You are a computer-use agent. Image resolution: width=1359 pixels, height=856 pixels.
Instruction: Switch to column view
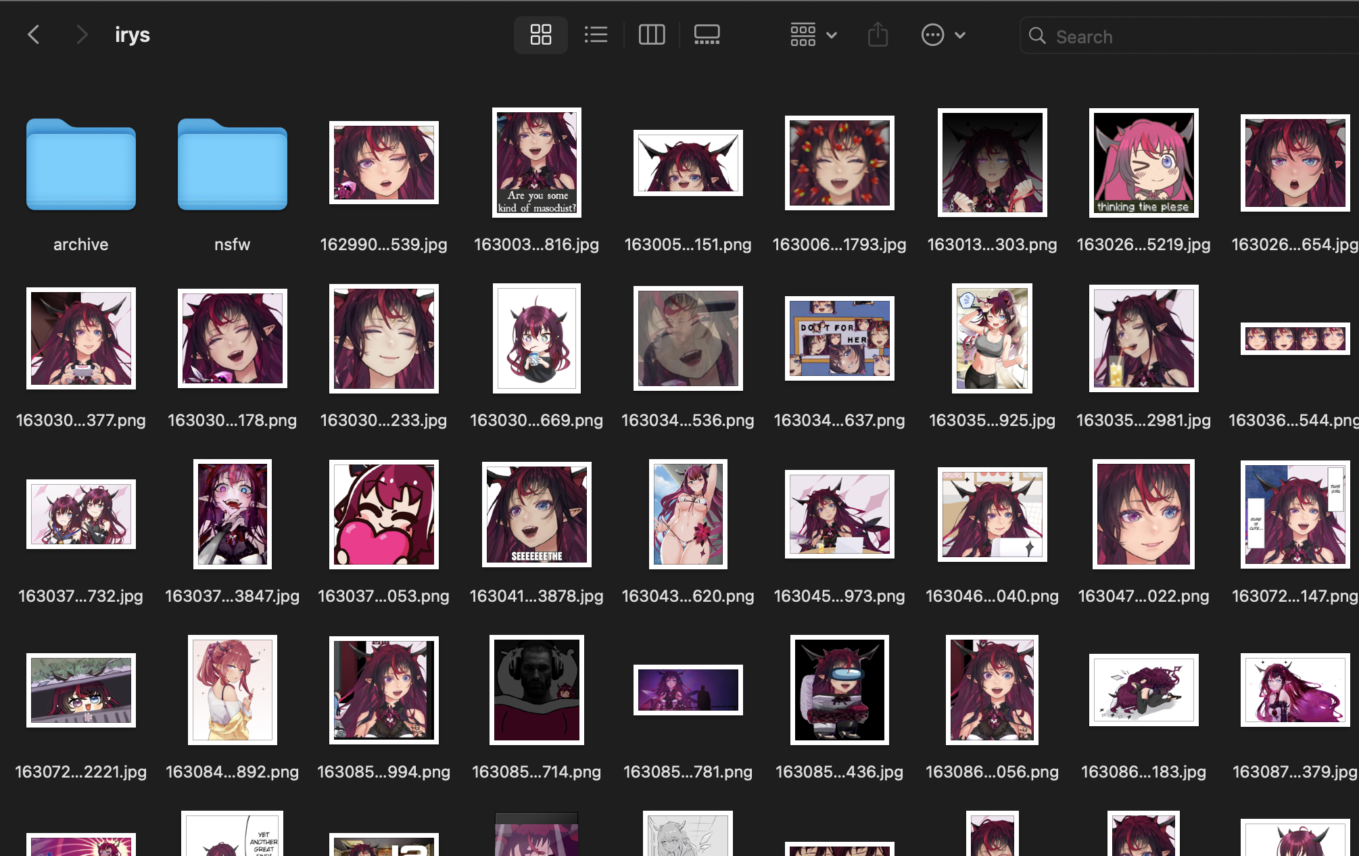pos(652,34)
